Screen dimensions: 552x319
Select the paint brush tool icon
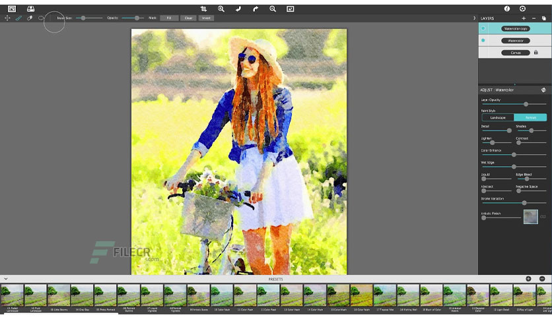coord(18,18)
